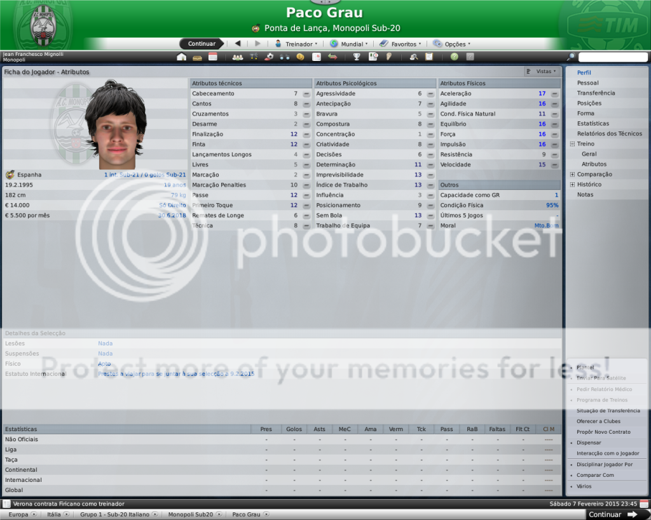Click the green help question mark icon
The image size is (651, 520).
(454, 57)
